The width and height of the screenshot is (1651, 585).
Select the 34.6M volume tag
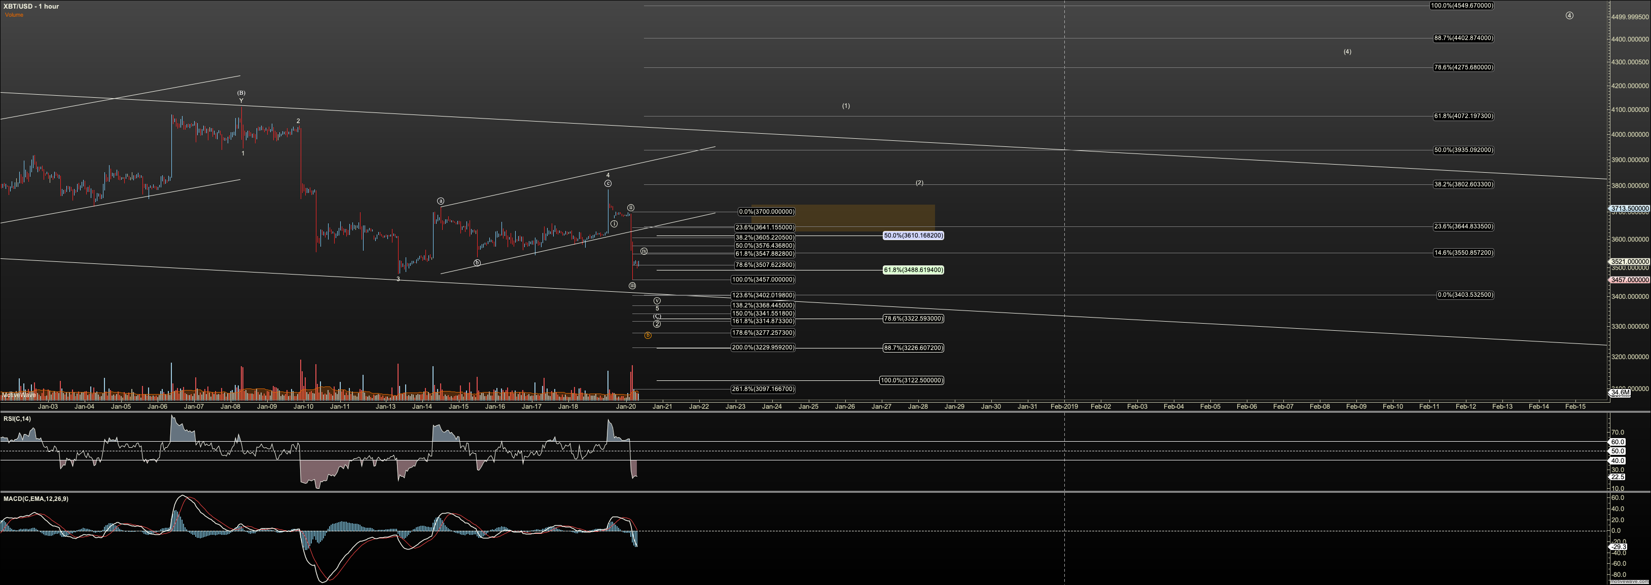pos(1620,393)
